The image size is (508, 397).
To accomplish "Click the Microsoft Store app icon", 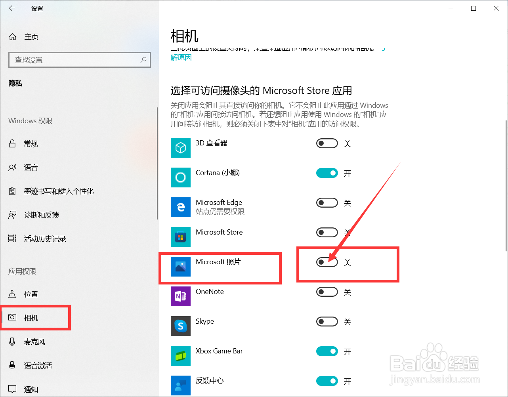I will point(181,237).
